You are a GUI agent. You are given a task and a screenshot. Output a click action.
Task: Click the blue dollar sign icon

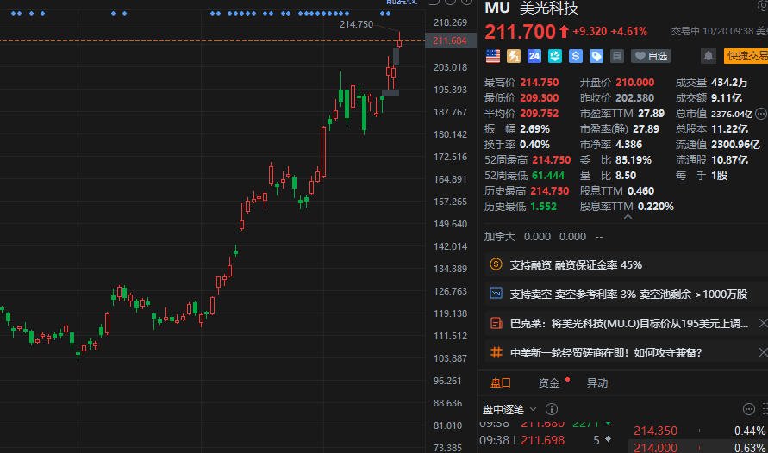575,56
